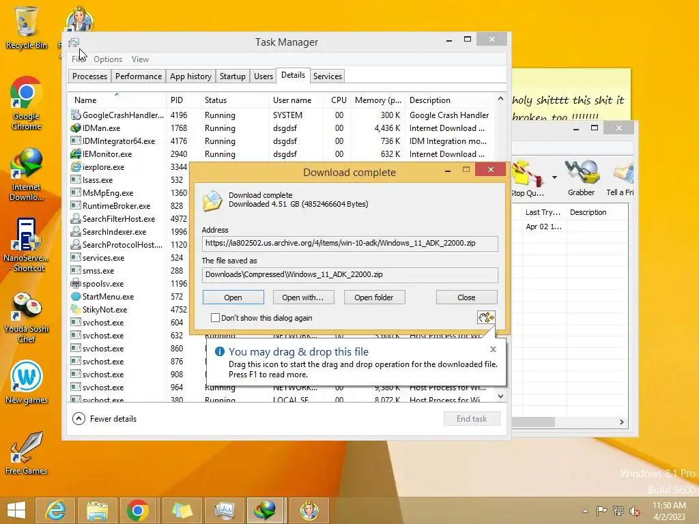Image resolution: width=699 pixels, height=524 pixels.
Task: Click the yellow sticky note text
Action: 569,107
